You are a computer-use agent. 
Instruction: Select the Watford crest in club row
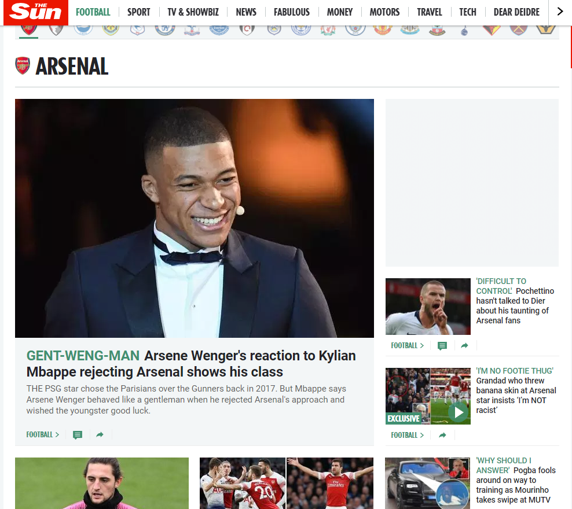click(492, 30)
